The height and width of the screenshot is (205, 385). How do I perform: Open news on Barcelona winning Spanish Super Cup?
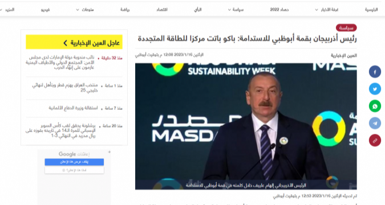click(60, 130)
